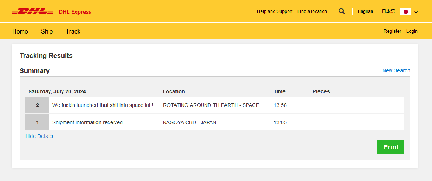The height and width of the screenshot is (181, 432).
Task: Click the DHL Express title text
Action: click(75, 12)
